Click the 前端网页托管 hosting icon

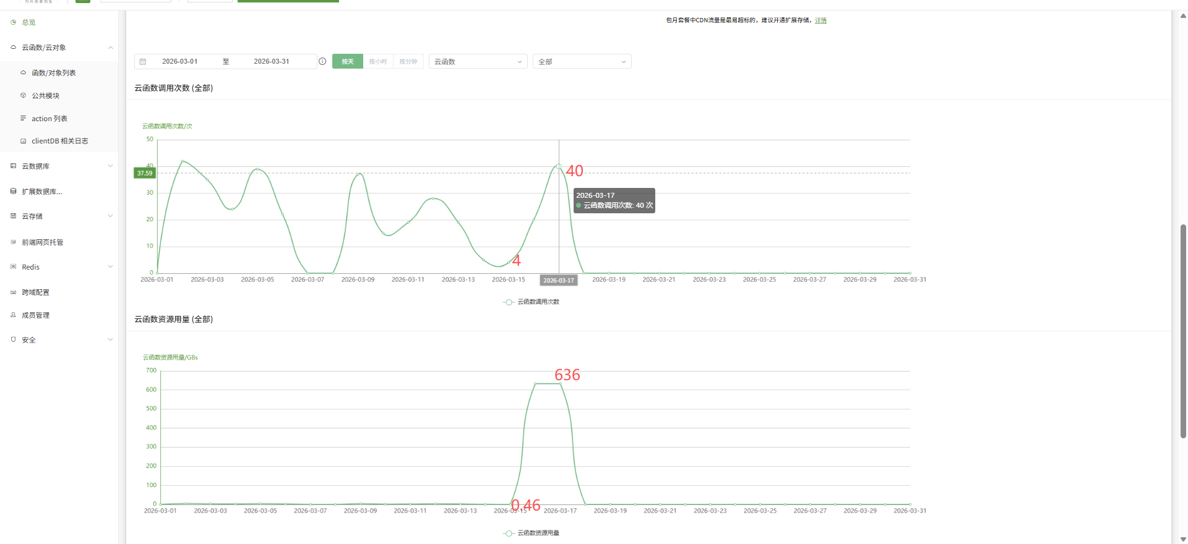pos(14,242)
